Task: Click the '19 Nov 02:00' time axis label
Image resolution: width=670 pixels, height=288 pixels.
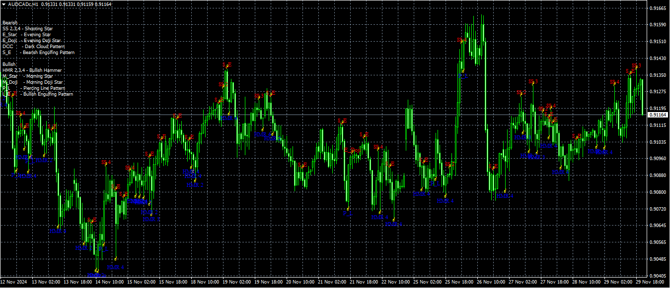Action: click(x=237, y=282)
